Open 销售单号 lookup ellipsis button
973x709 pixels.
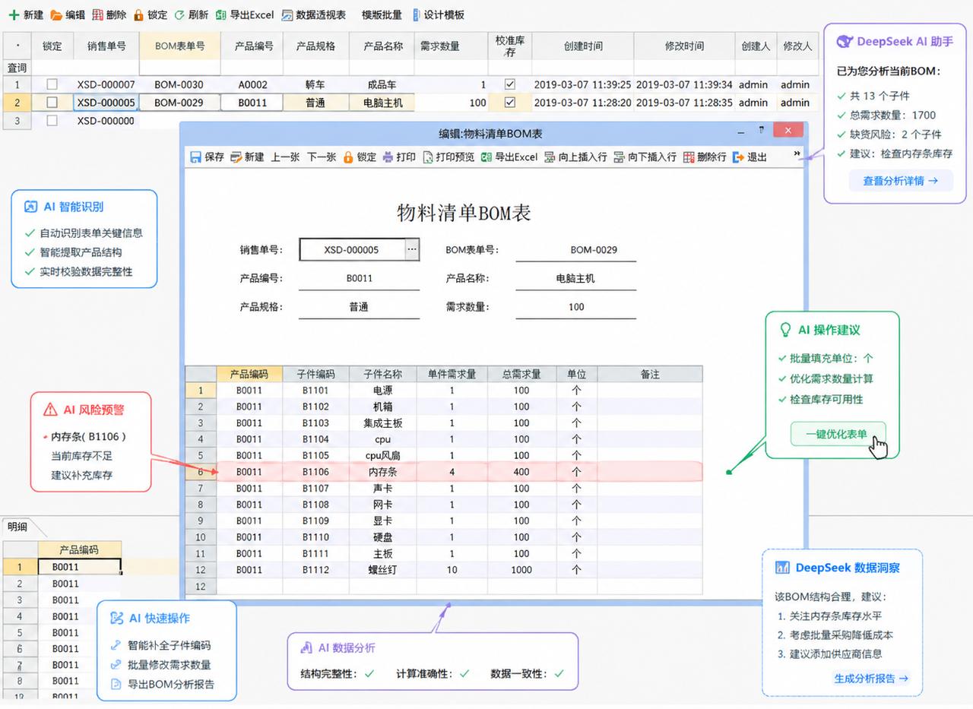(412, 249)
